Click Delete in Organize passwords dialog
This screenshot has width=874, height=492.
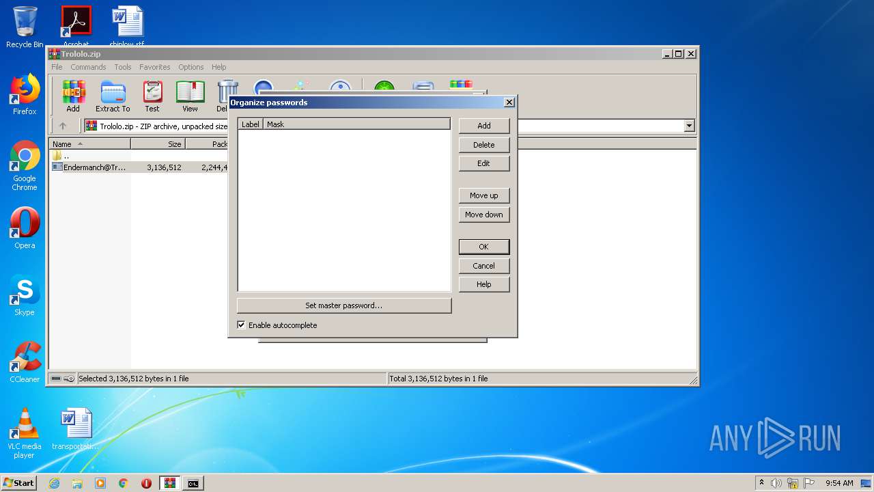click(484, 145)
